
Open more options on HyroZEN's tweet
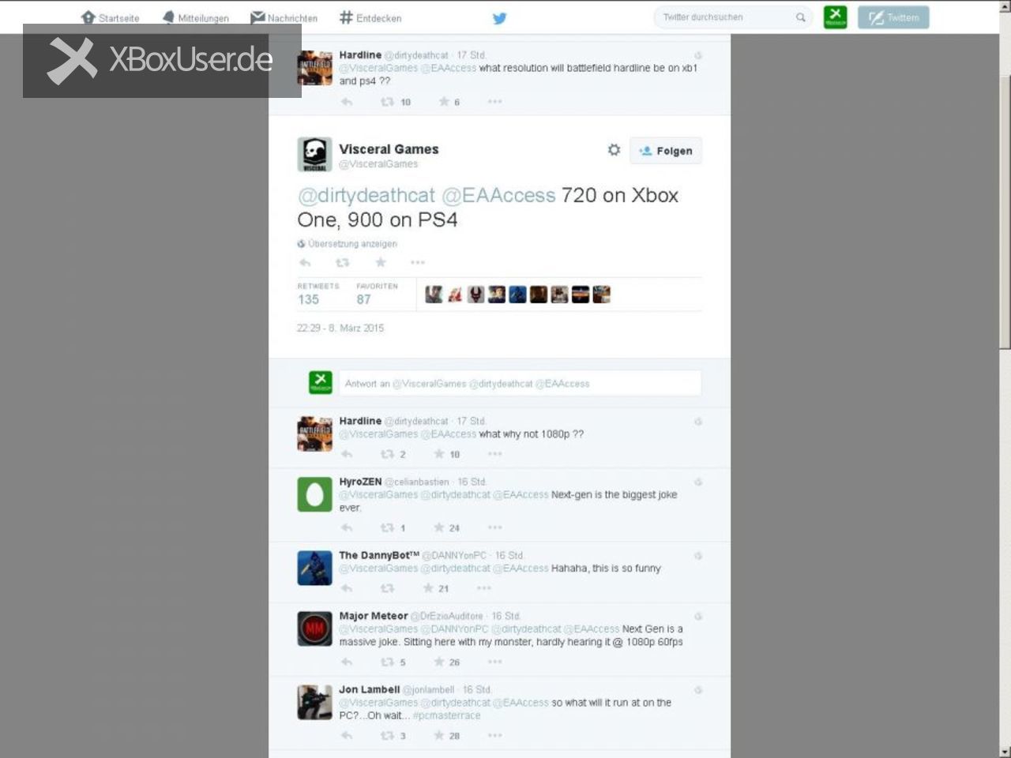(495, 527)
